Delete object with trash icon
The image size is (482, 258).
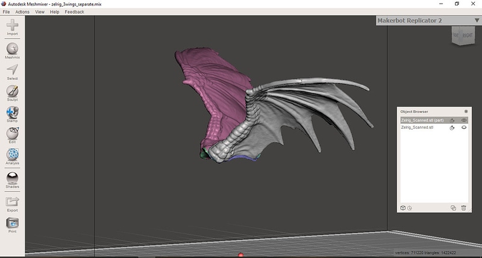coord(463,207)
